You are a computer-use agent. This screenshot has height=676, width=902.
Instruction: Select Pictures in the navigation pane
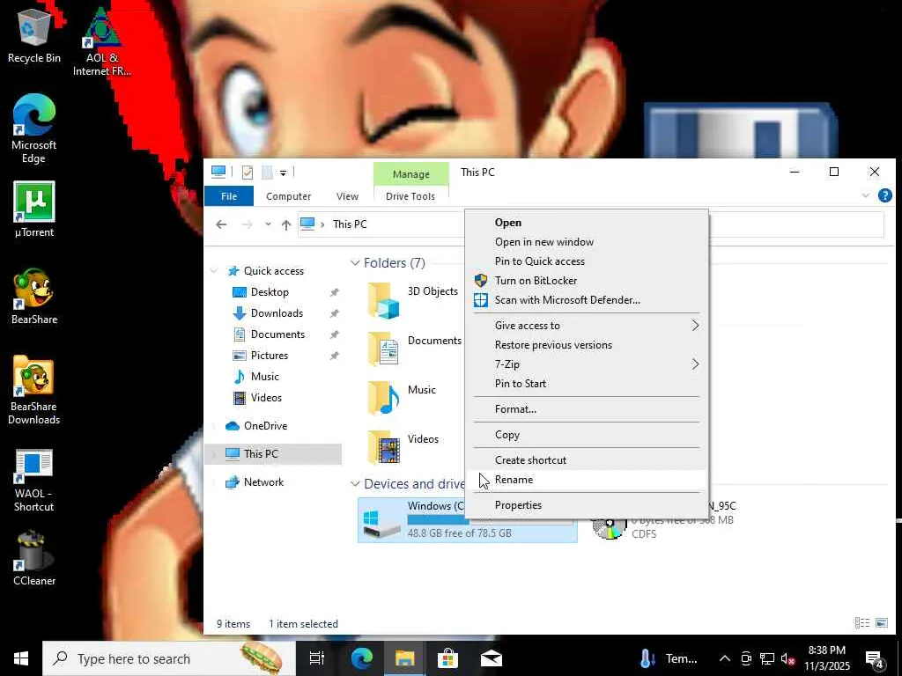[270, 356]
